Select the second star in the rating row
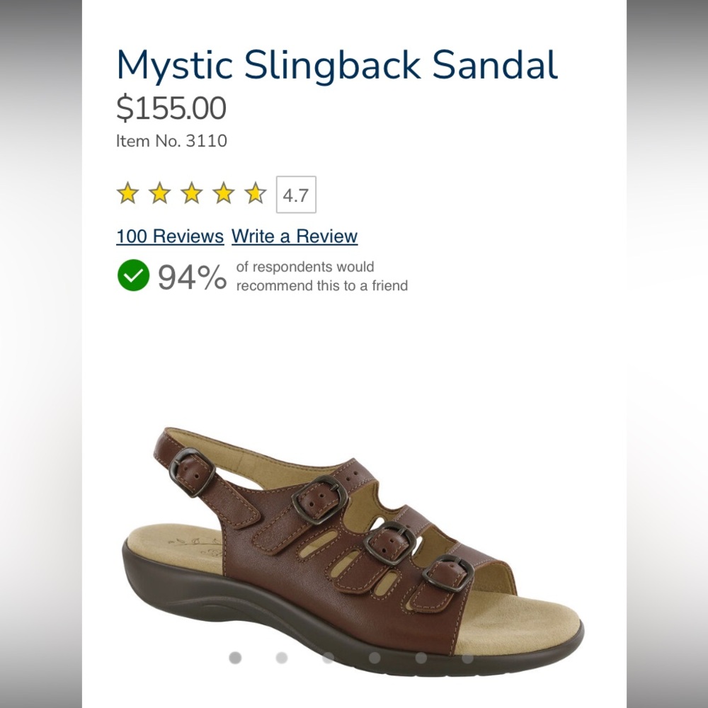The height and width of the screenshot is (708, 708). [x=159, y=192]
